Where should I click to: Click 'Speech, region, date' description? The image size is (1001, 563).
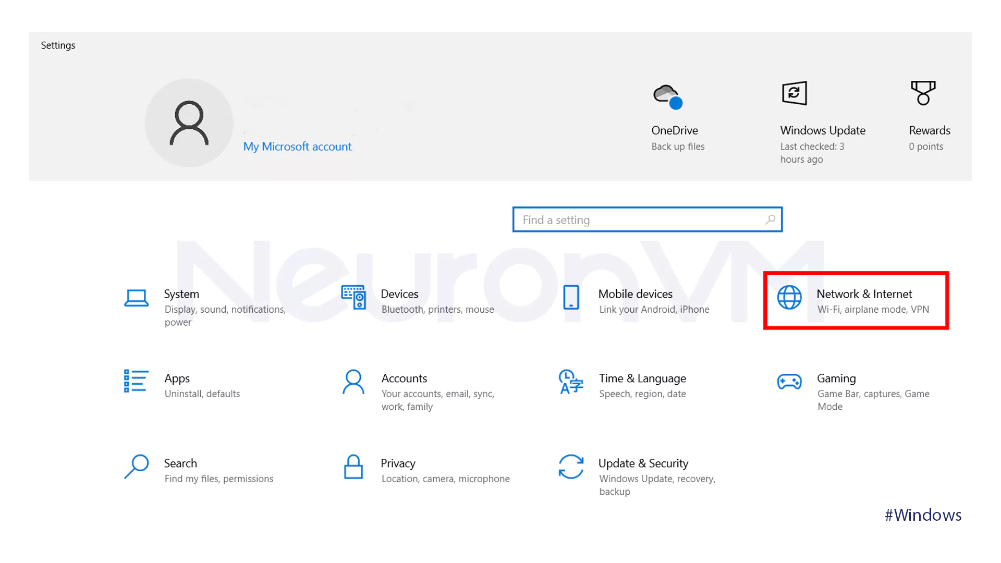click(642, 394)
